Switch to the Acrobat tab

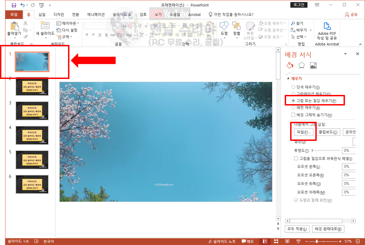coord(194,14)
